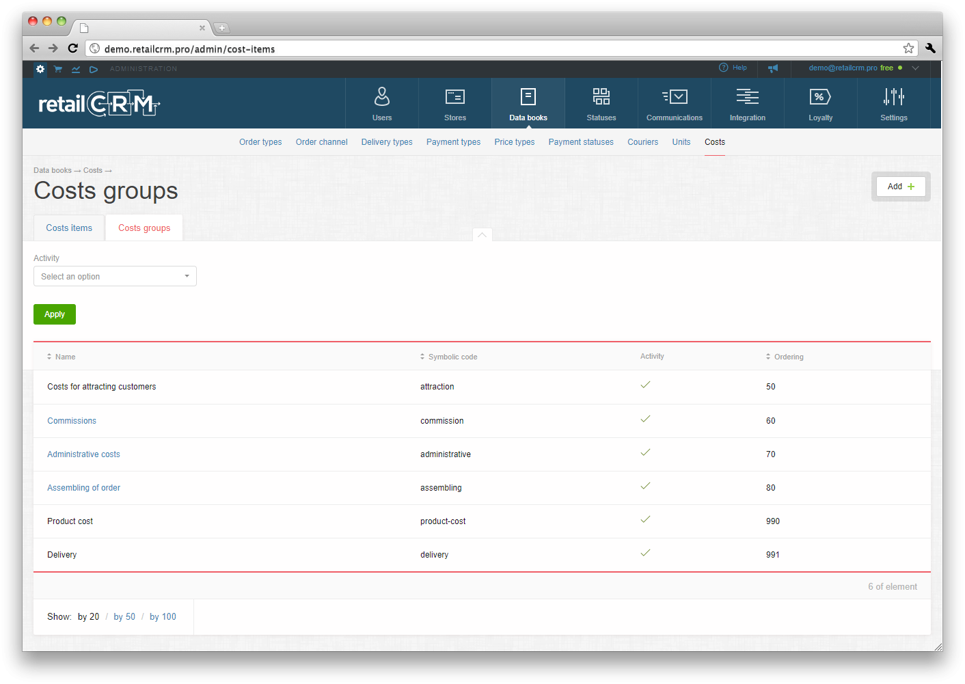Screen dimensions: 965x684
Task: Click Data books breadcrumb
Action: (x=53, y=170)
